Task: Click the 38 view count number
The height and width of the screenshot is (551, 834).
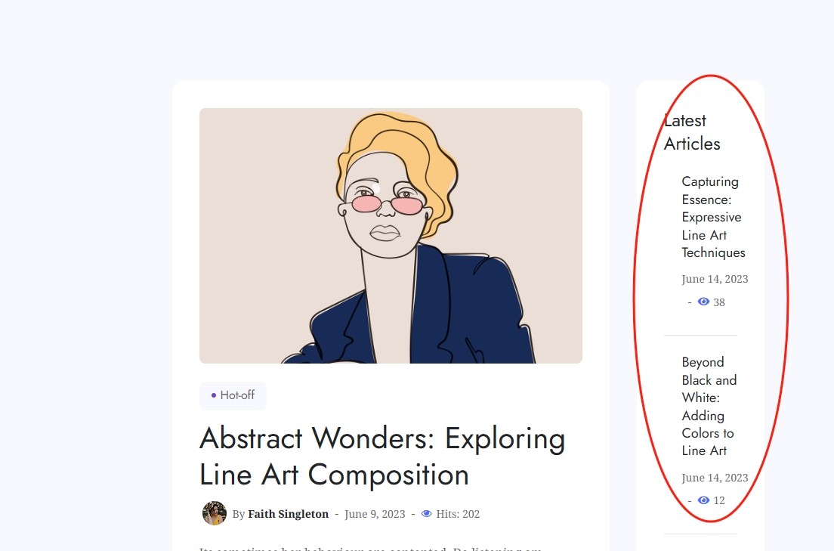Action: [x=719, y=302]
